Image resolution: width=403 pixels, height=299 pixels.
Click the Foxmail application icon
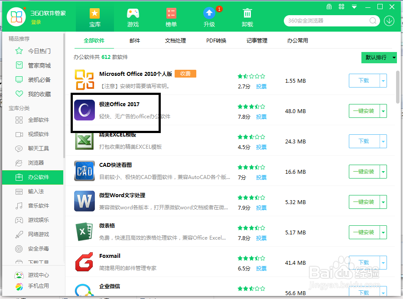coord(84,262)
